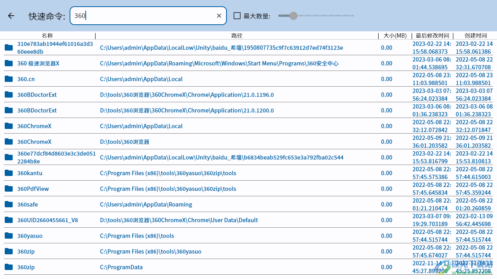This screenshot has height=279, width=497.
Task: Sort by the 路径 column header
Action: [x=237, y=36]
